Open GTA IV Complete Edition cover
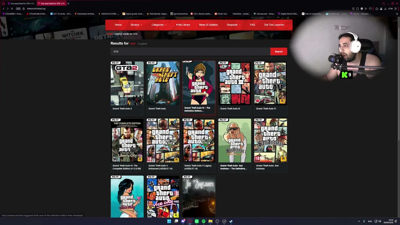 coord(127,141)
